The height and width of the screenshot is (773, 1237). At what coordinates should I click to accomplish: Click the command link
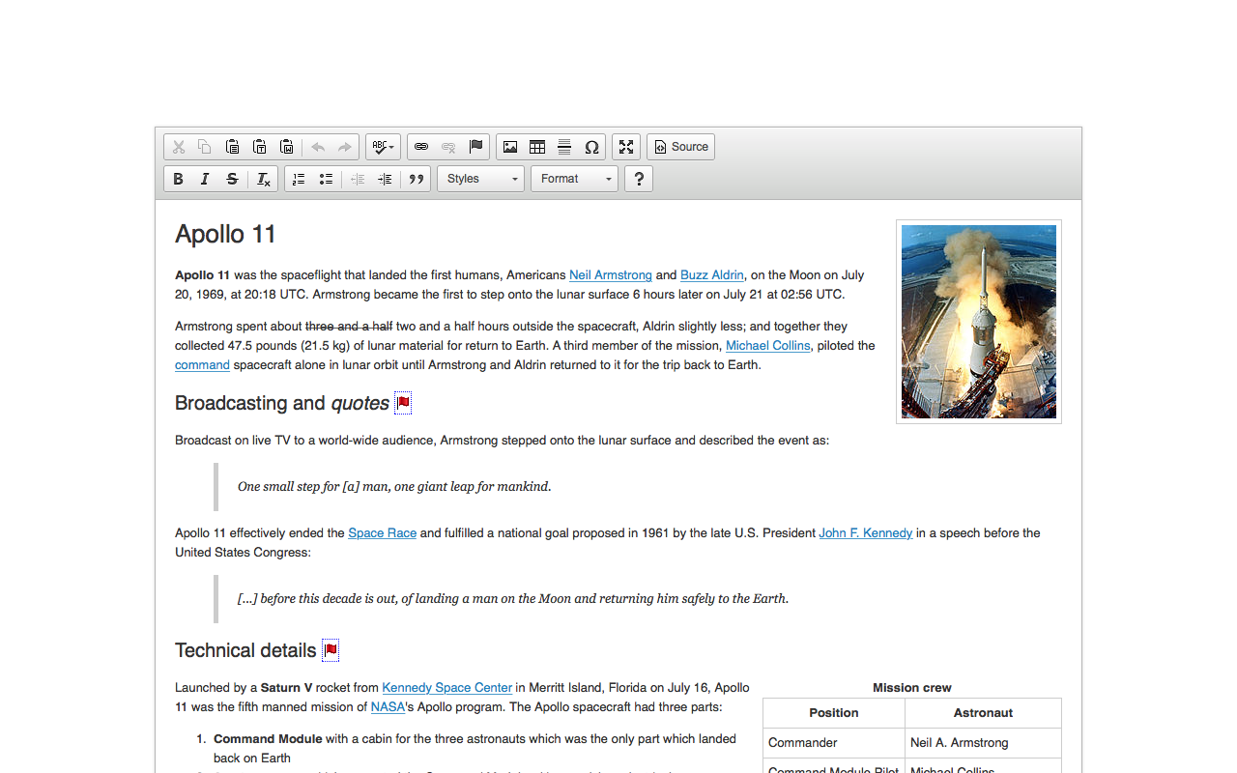(x=202, y=365)
